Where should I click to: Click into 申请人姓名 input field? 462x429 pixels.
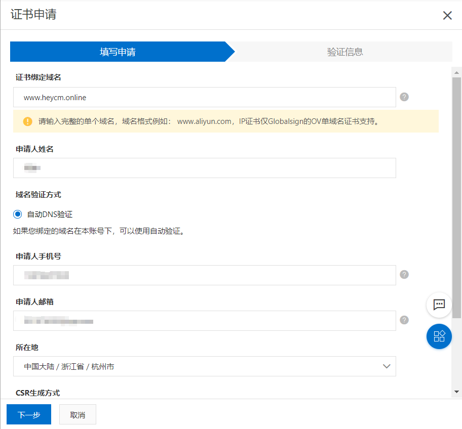tap(204, 168)
